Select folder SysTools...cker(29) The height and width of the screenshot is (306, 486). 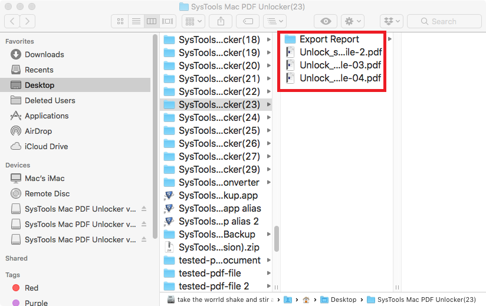click(216, 169)
